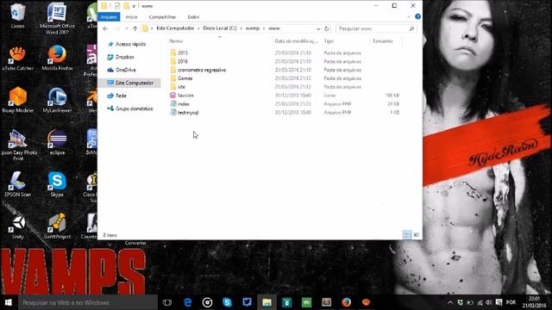Switch to large icons view layout
The image size is (552, 310).
coord(417,234)
